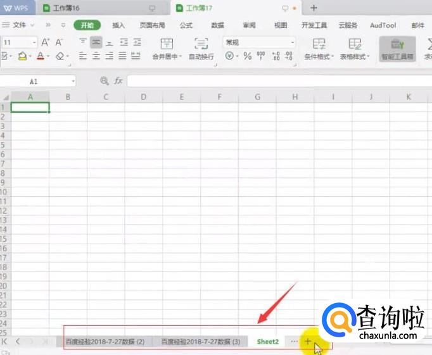Expand fill color dropdown arrow

click(x=30, y=56)
